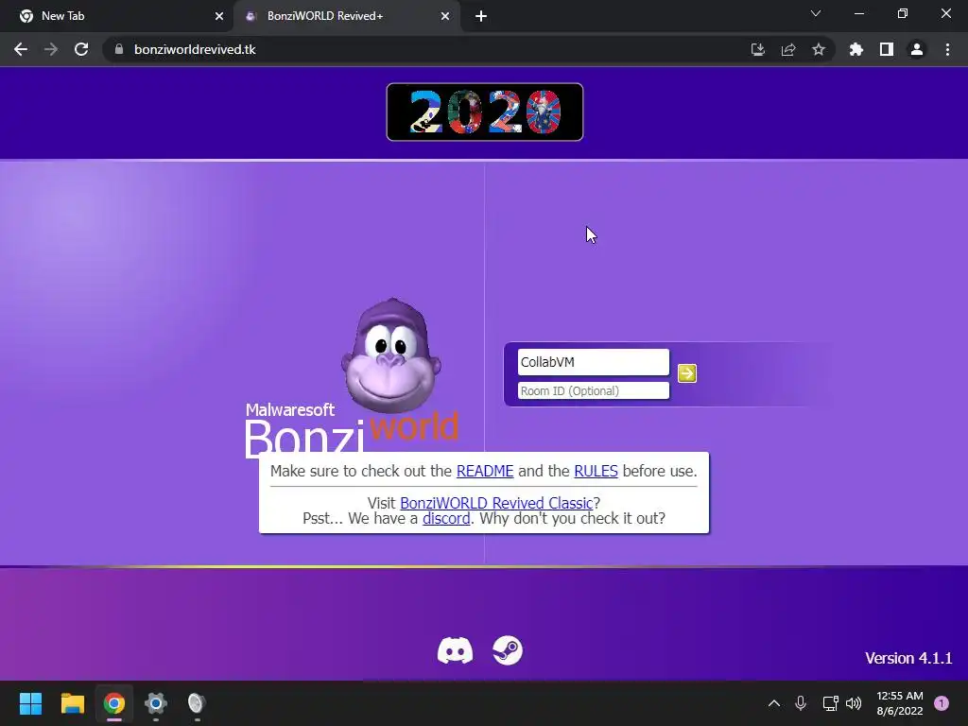
Task: Click the nickname field containing CollabVM
Action: coord(594,362)
